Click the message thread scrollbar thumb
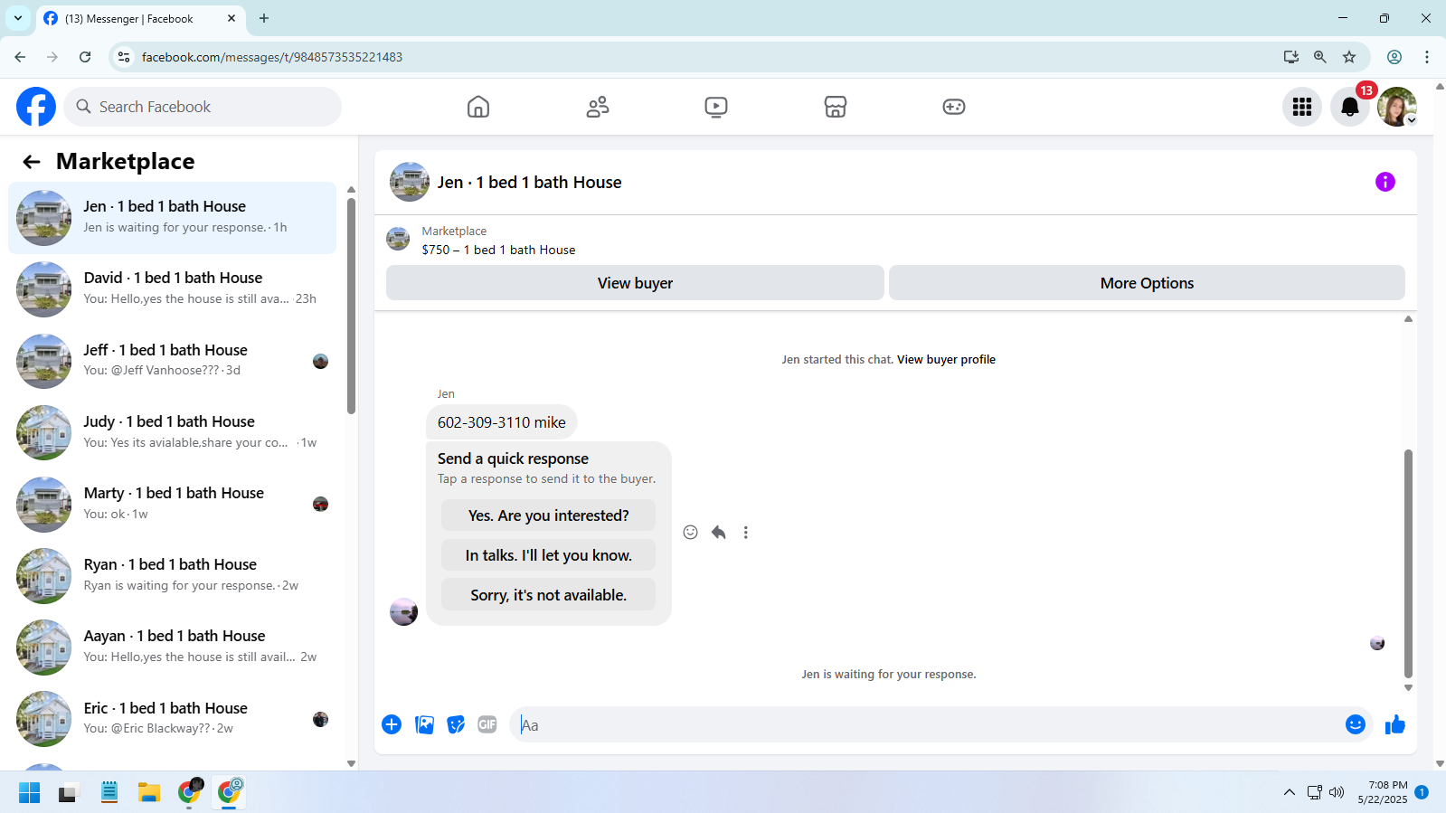This screenshot has height=813, width=1446. (x=1408, y=562)
